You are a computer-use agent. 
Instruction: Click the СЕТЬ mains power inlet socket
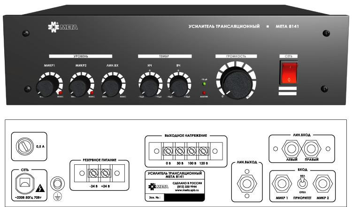click(x=25, y=184)
